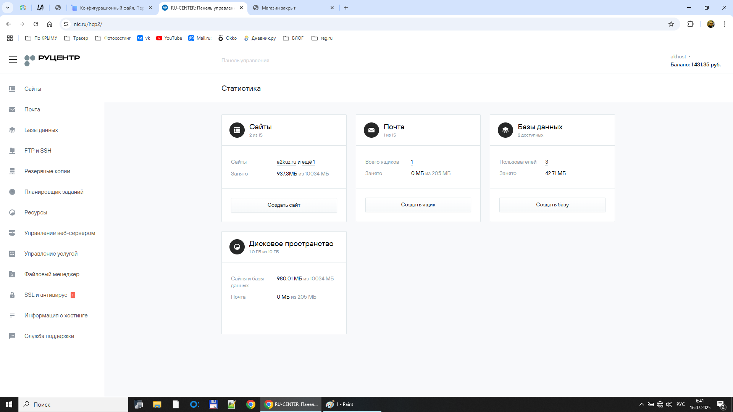Viewport: 733px width, 412px height.
Task: Click the Создать сайт button
Action: 284,205
